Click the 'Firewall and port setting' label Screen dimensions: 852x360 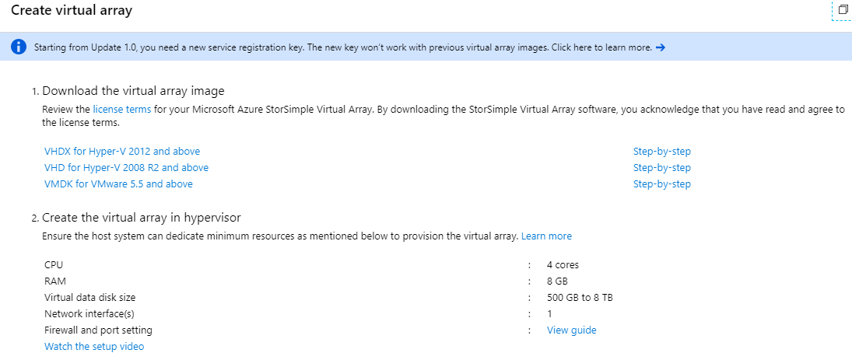[98, 330]
